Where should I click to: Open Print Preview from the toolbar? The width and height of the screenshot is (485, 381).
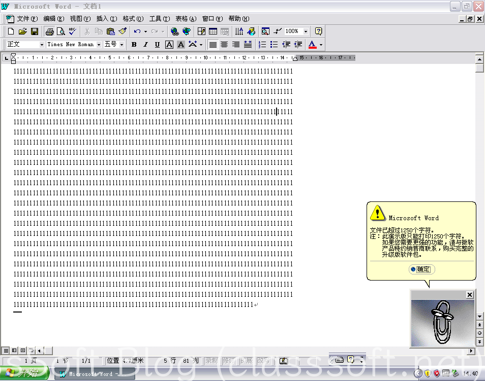coord(61,31)
